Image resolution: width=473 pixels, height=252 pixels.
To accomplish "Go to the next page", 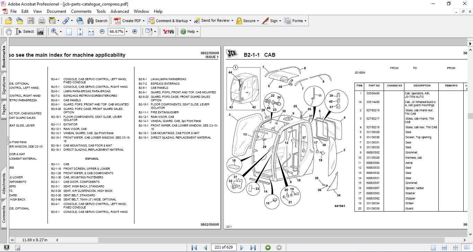I will pos(242,248).
